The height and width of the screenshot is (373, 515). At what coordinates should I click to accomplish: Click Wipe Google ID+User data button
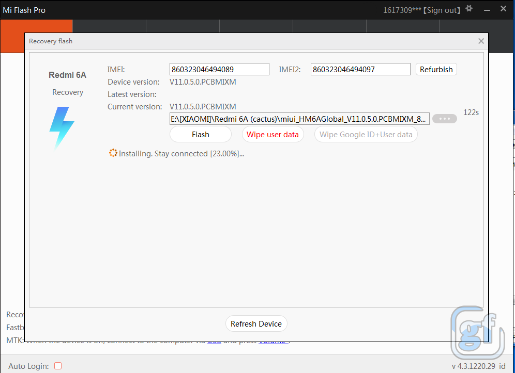coord(366,134)
